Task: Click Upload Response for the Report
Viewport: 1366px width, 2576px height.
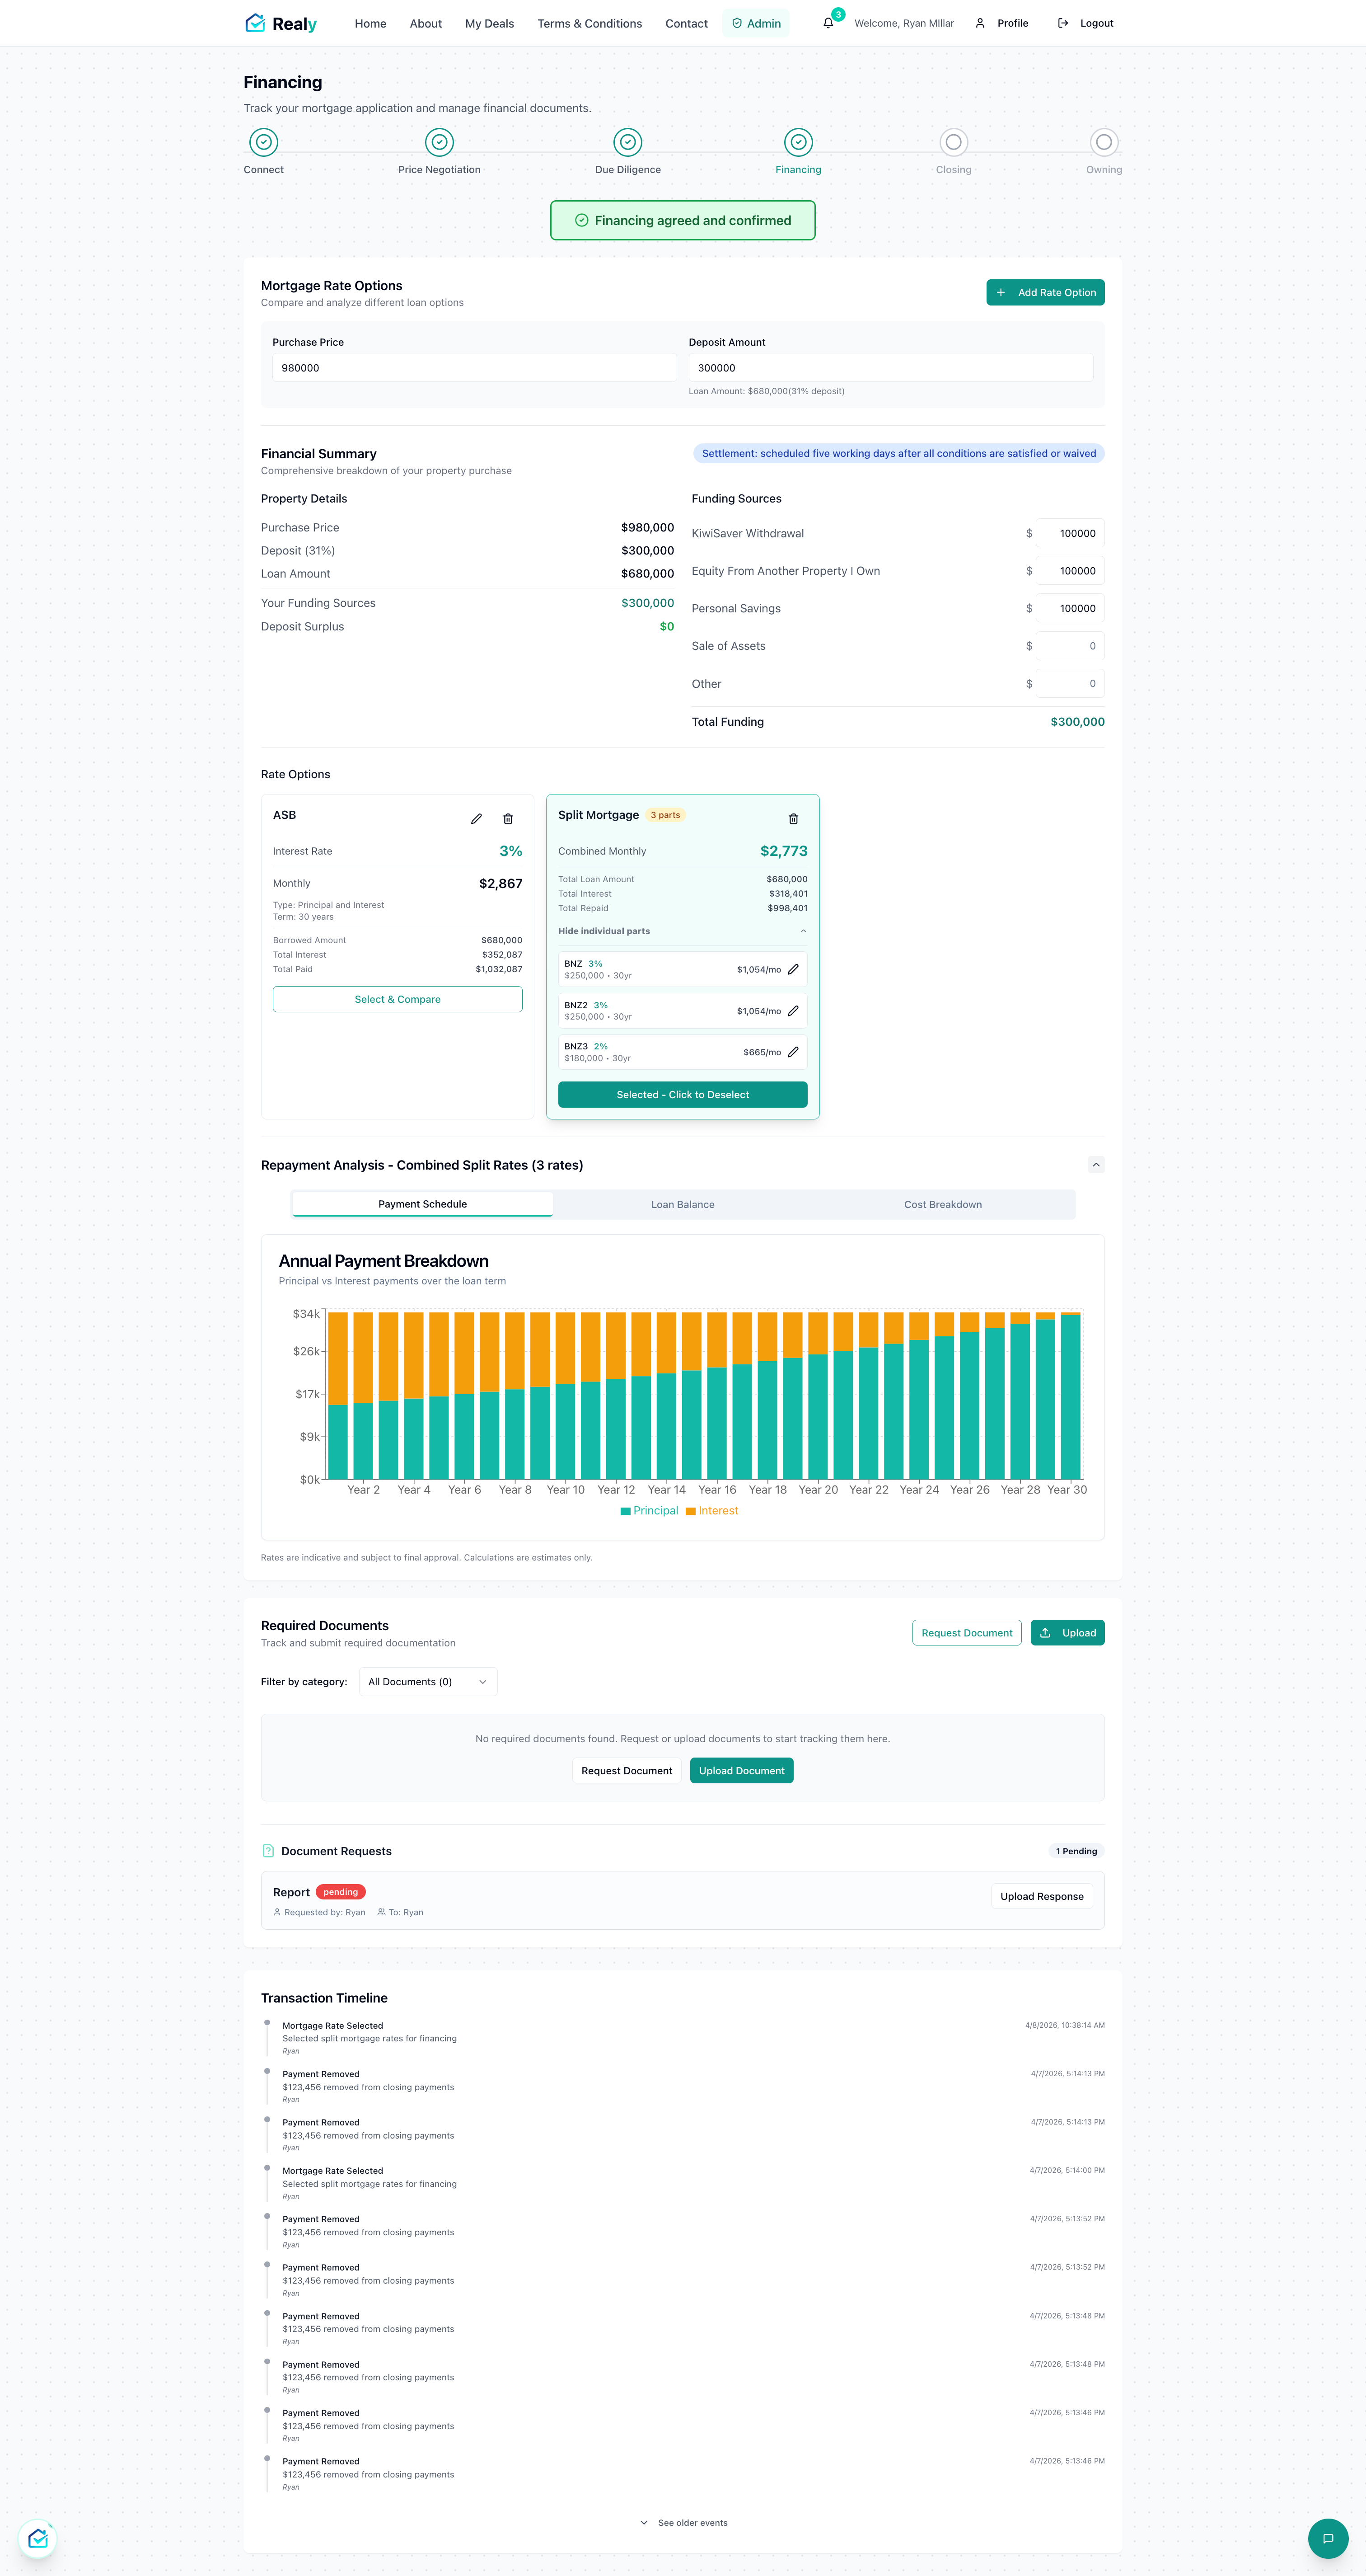Action: pyautogui.click(x=1042, y=1896)
